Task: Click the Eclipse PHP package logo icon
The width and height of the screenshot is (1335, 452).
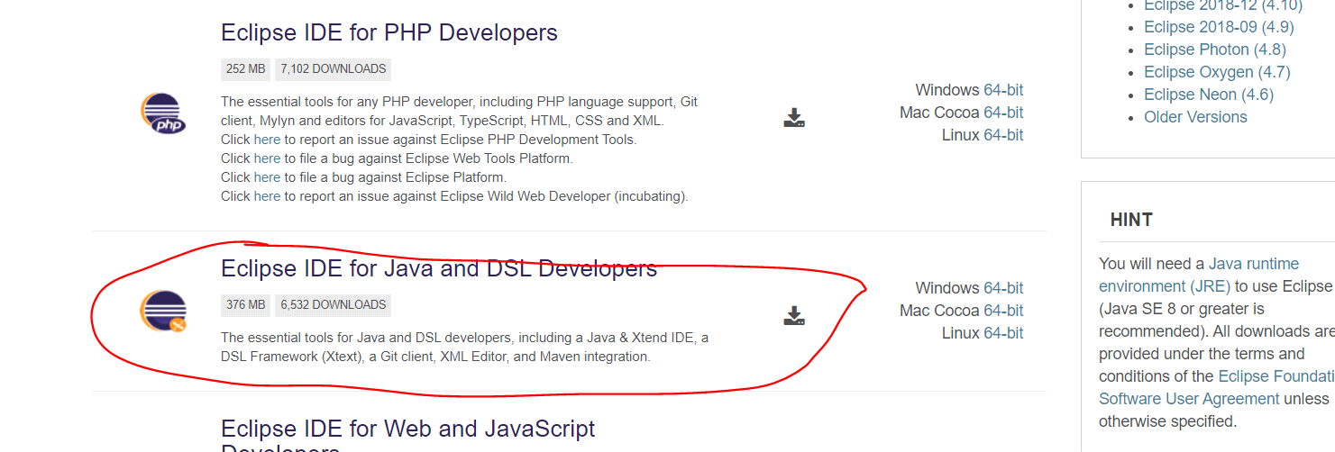Action: (163, 113)
